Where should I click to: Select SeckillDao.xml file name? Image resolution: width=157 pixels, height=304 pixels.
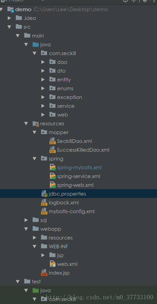[74, 141]
